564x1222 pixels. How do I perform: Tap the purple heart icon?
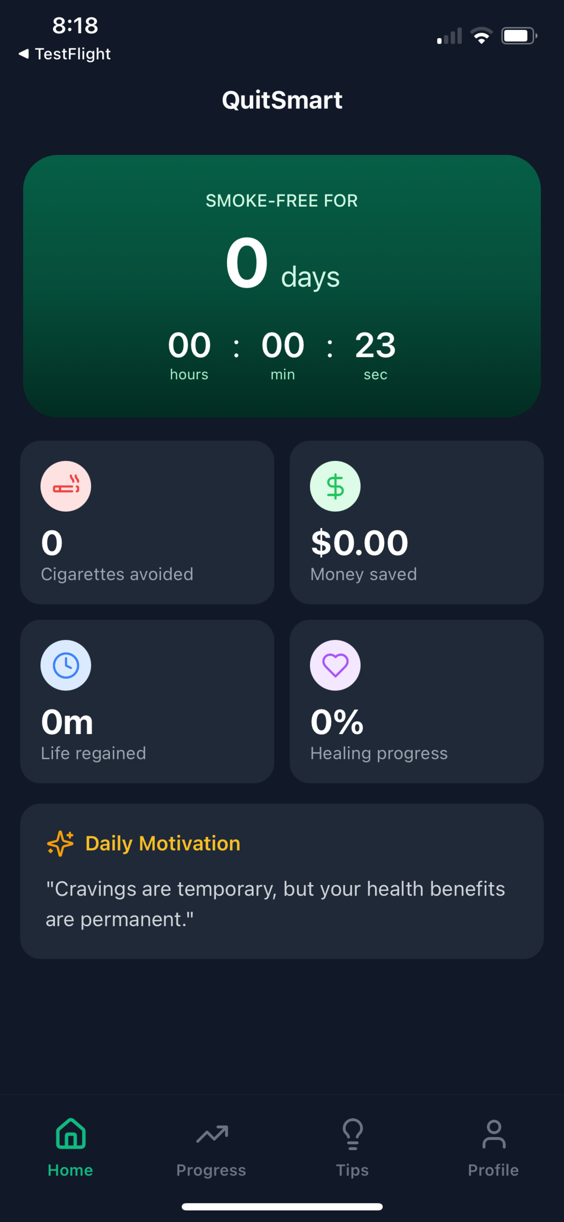(335, 665)
